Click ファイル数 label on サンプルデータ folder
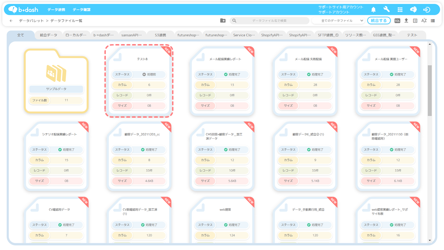The width and height of the screenshot is (444, 250). 40,100
